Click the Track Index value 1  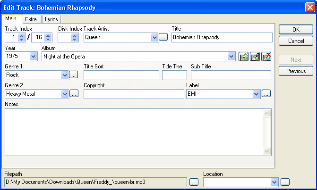(14, 37)
